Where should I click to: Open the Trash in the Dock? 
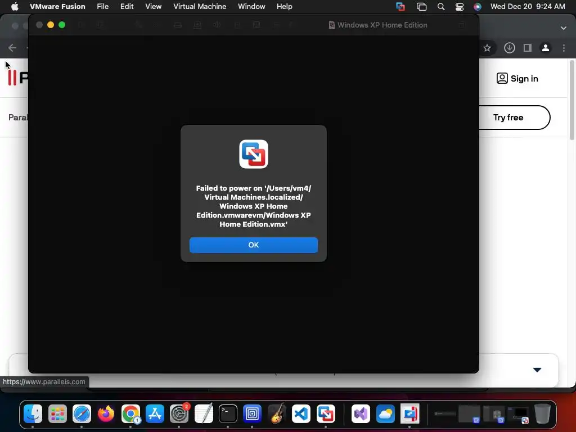pyautogui.click(x=542, y=413)
